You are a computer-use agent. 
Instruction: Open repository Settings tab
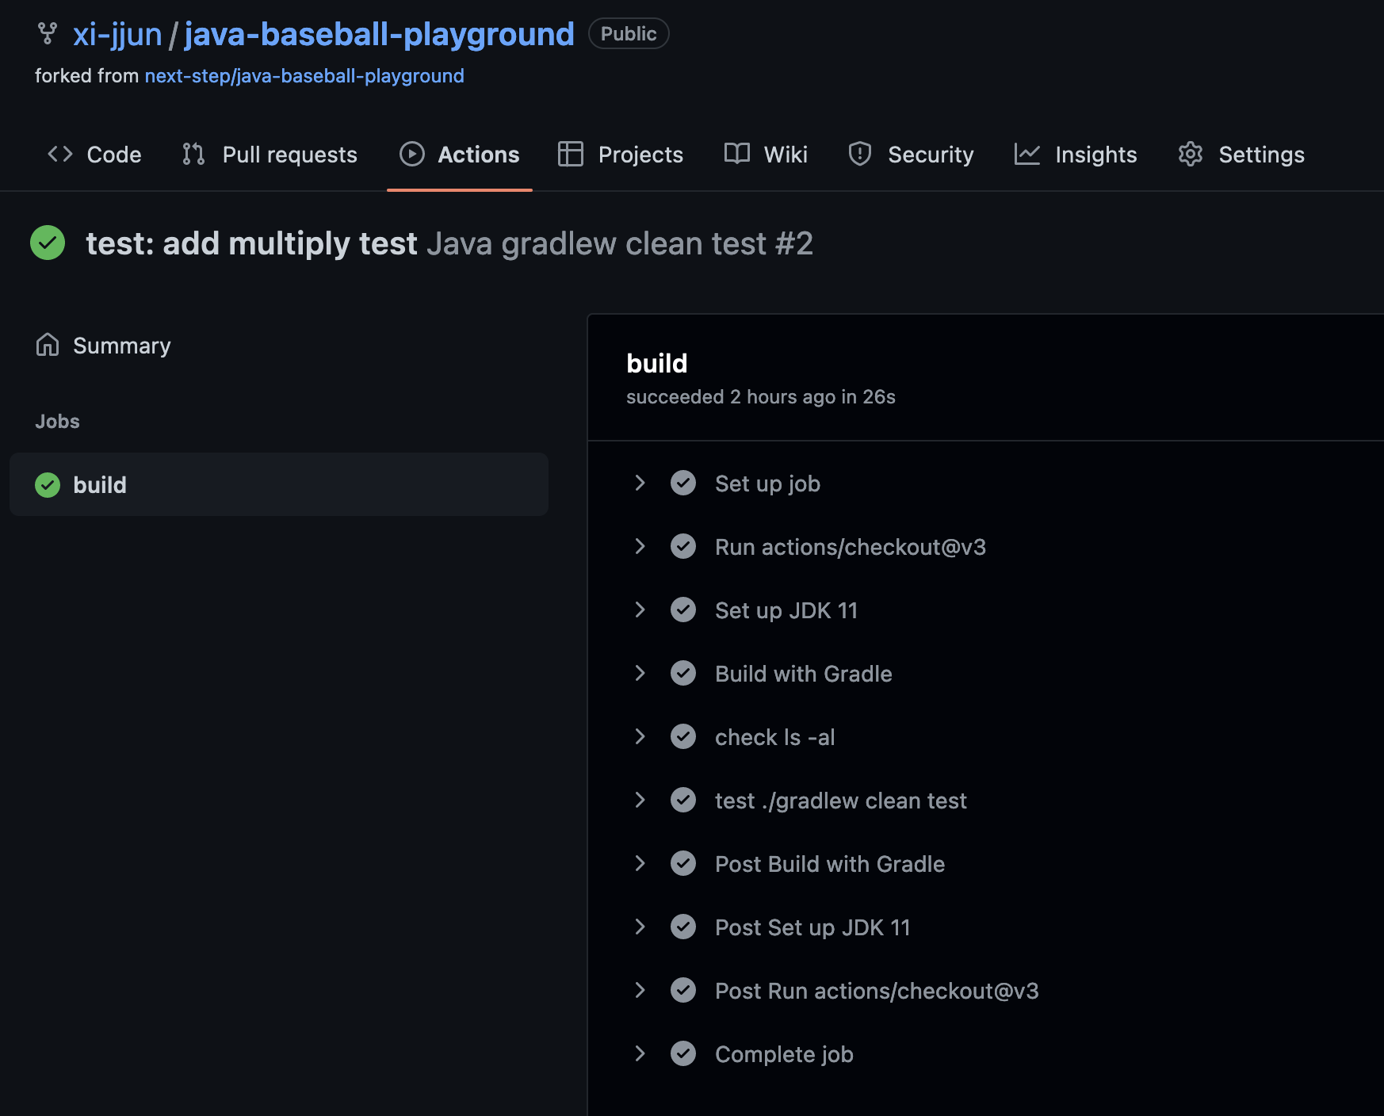point(1241,154)
